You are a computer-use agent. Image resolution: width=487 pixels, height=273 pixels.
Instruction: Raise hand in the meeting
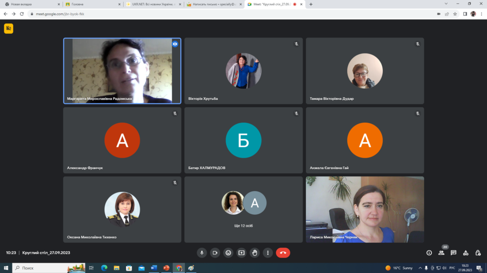coord(254,253)
